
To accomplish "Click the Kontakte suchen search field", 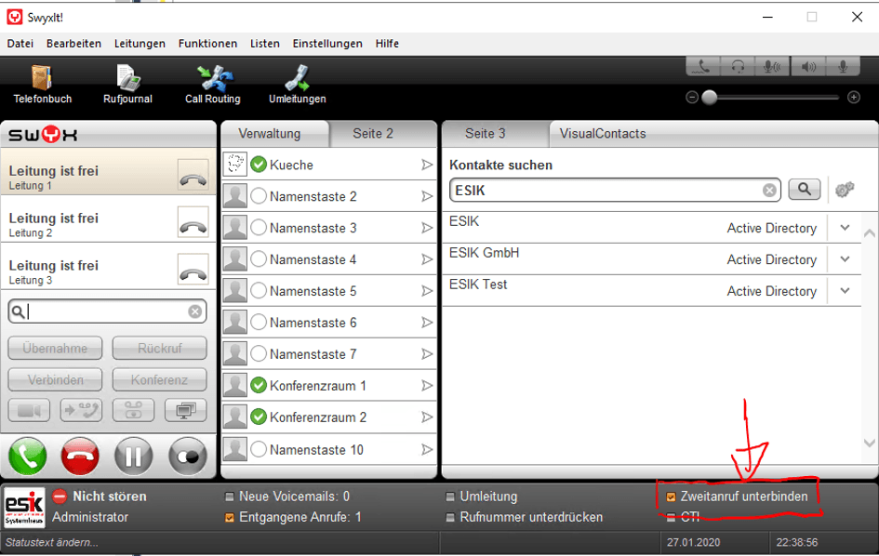I will click(x=615, y=191).
